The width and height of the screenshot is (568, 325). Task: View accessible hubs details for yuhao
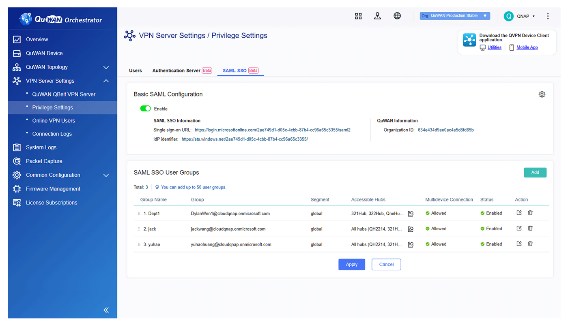tap(411, 244)
